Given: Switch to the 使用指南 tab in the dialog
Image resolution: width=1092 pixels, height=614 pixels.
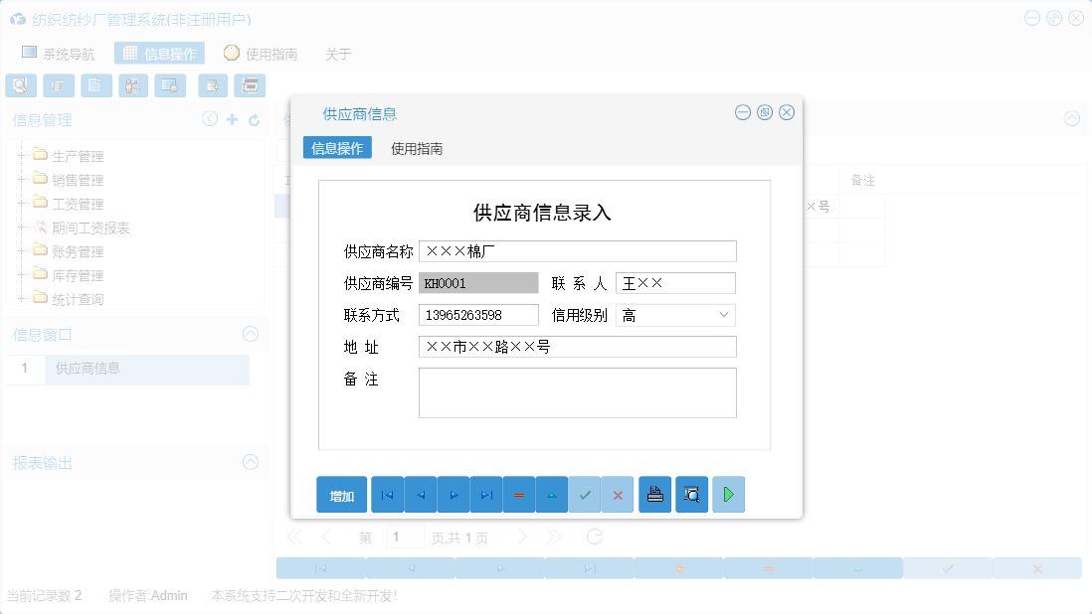Looking at the screenshot, I should pos(419,146).
